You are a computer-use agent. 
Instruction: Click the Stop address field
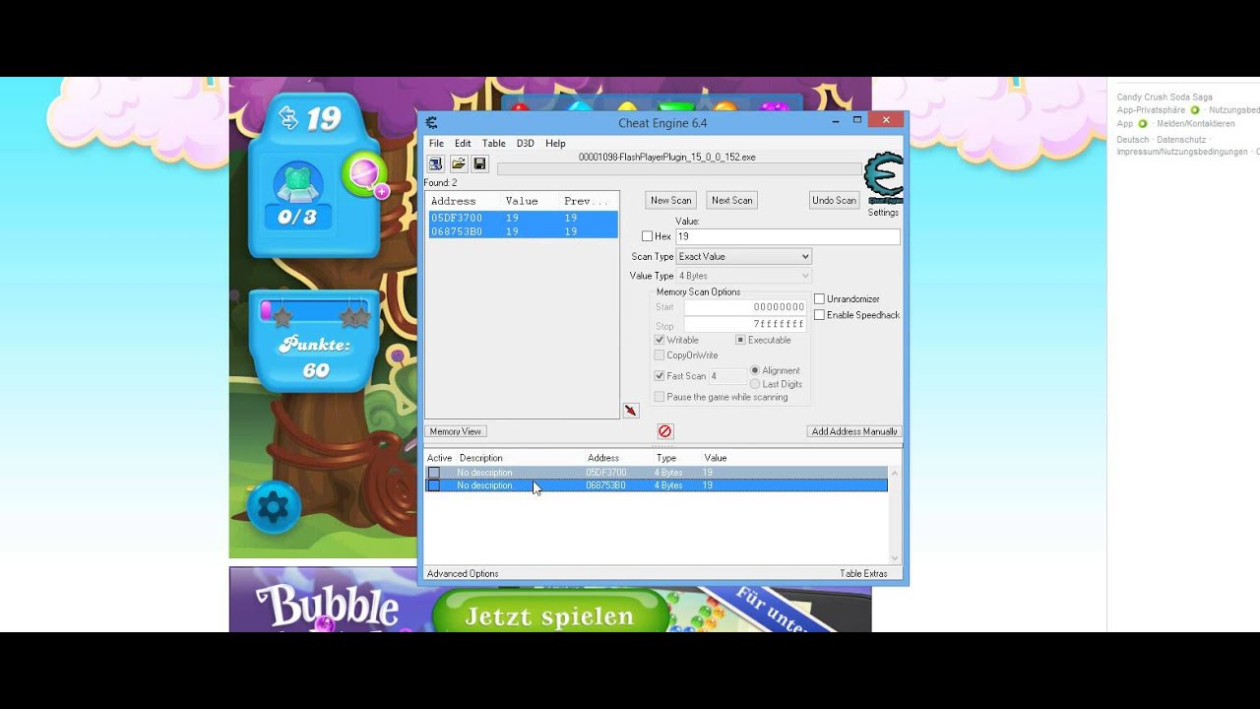[745, 325]
